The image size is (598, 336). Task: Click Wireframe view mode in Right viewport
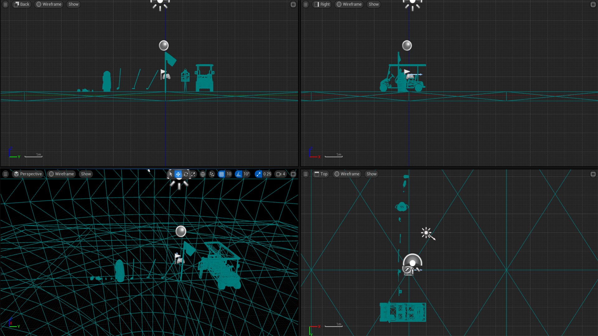pos(349,4)
